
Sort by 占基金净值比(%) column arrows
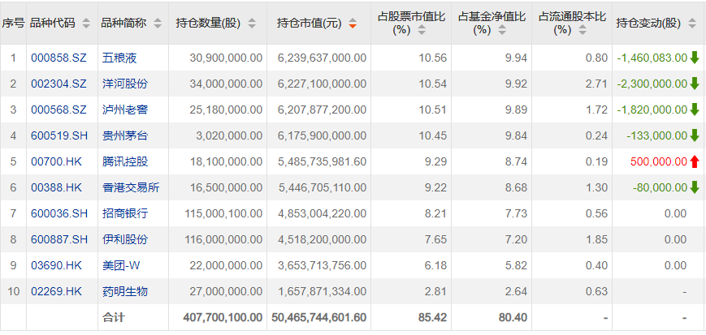coord(501,31)
